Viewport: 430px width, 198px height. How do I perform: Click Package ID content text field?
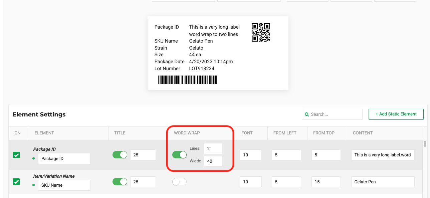pos(383,155)
